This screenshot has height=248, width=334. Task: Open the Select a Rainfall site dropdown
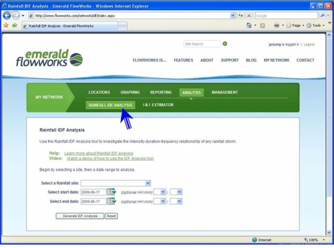(116, 183)
